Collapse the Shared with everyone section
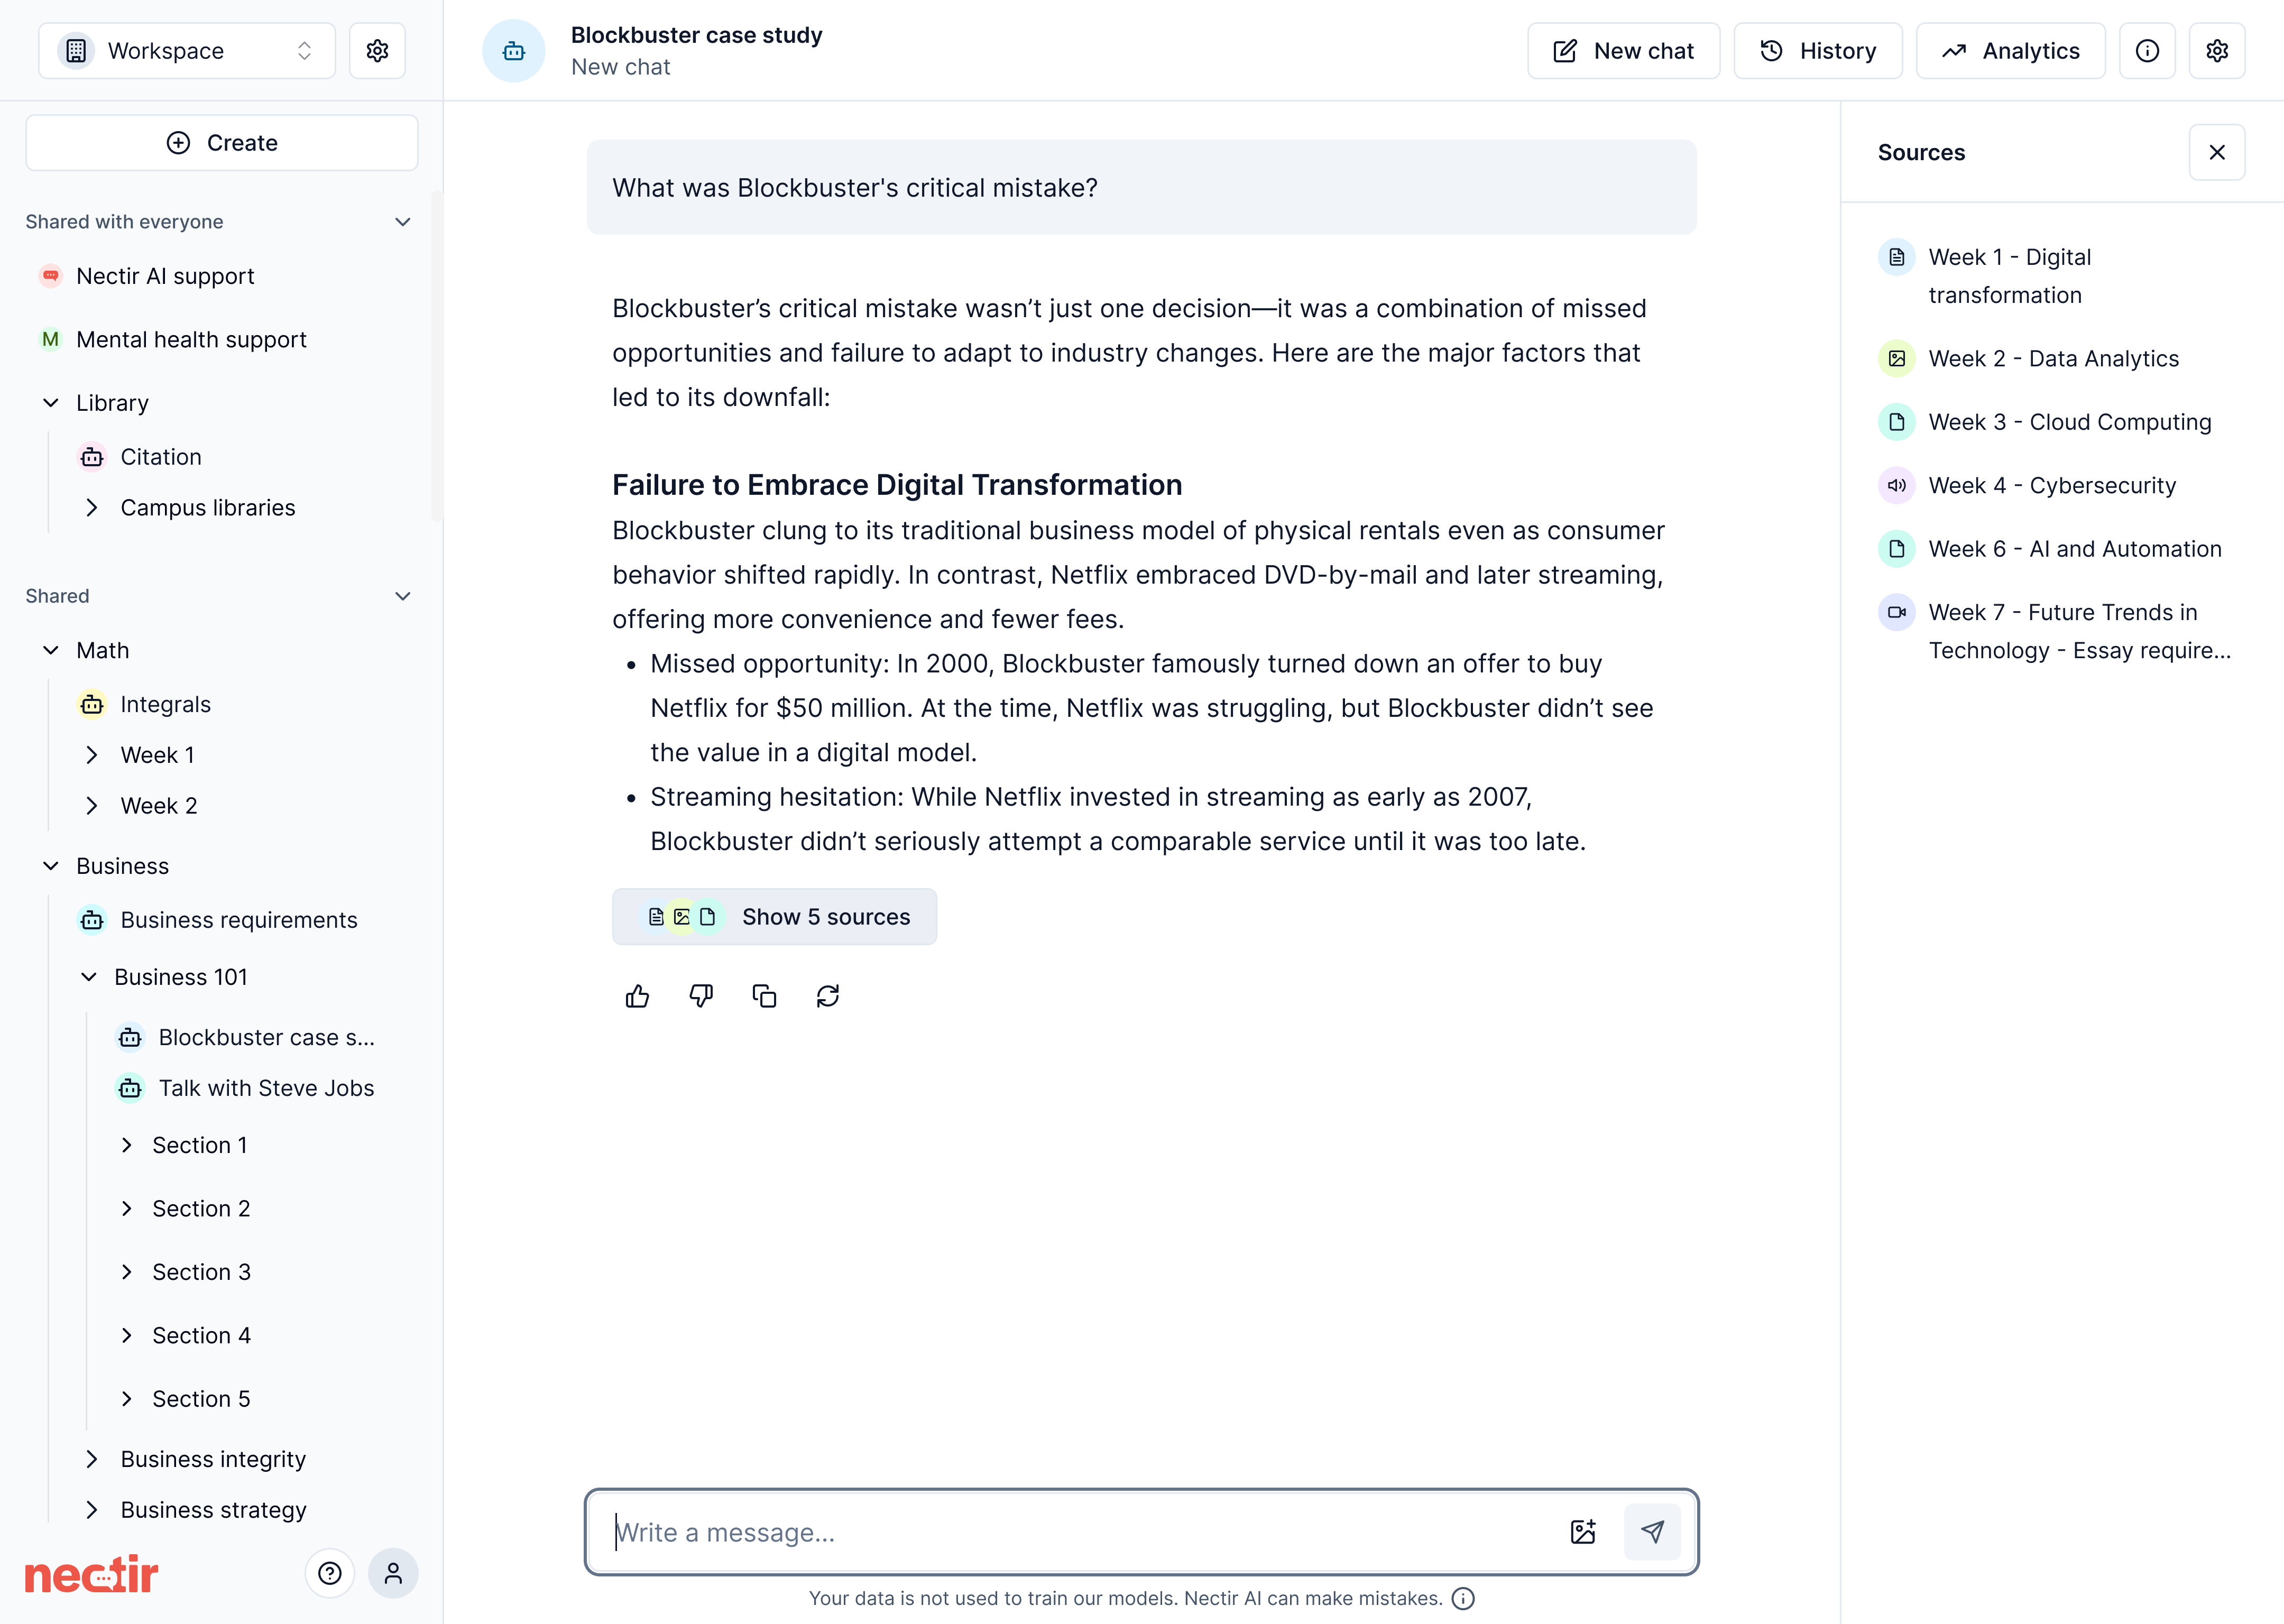This screenshot has width=2284, height=1624. 403,222
